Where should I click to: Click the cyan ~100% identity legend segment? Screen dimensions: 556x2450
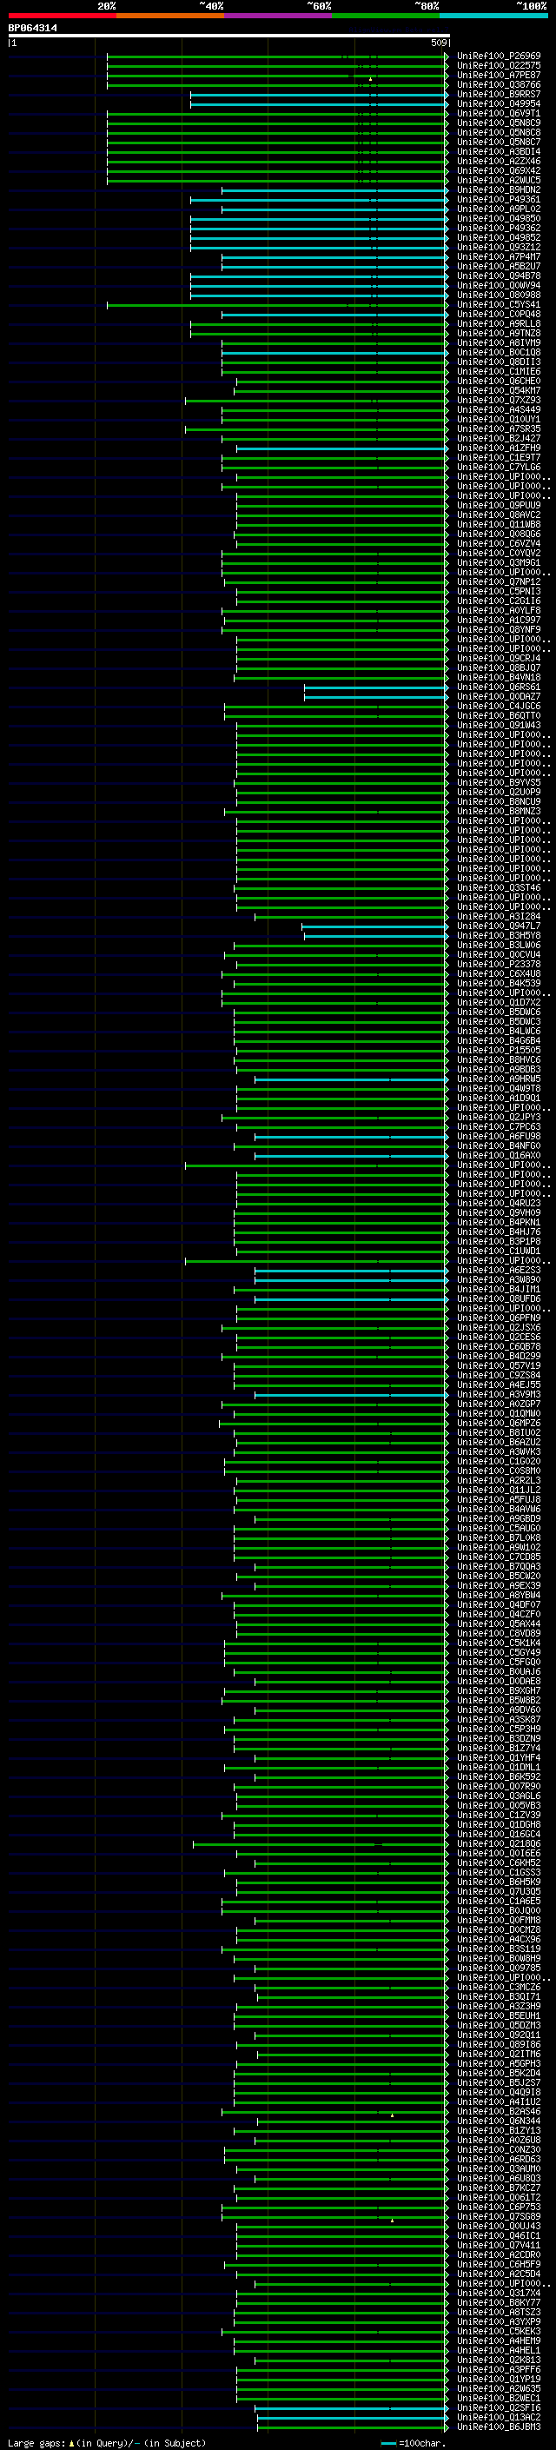(494, 16)
